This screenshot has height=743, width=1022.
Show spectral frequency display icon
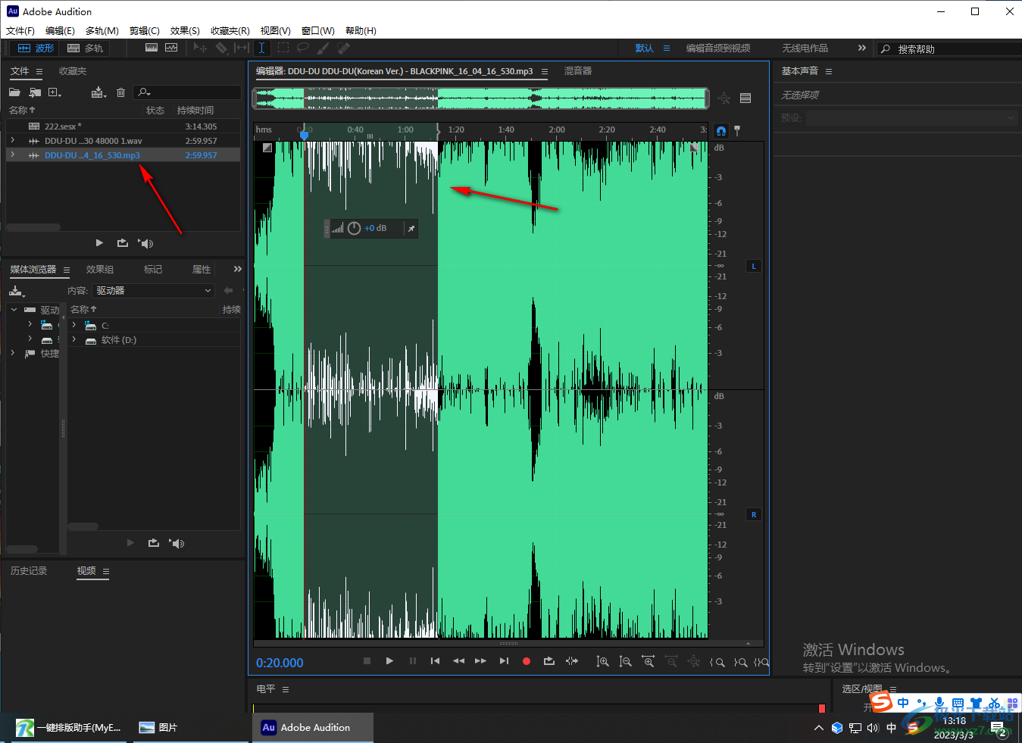[x=152, y=48]
